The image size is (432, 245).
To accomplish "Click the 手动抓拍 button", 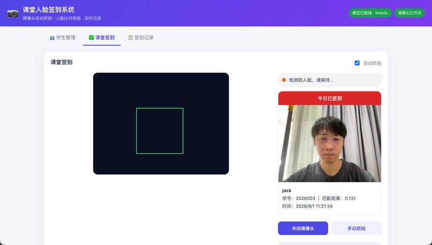I will pyautogui.click(x=356, y=228).
